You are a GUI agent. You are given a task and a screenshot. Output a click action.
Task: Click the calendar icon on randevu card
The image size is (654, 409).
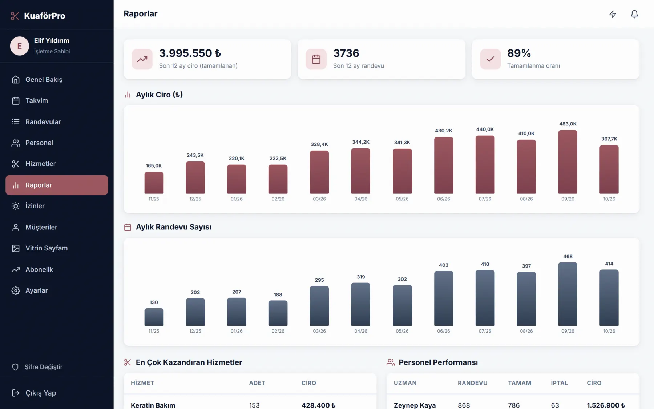click(x=316, y=59)
